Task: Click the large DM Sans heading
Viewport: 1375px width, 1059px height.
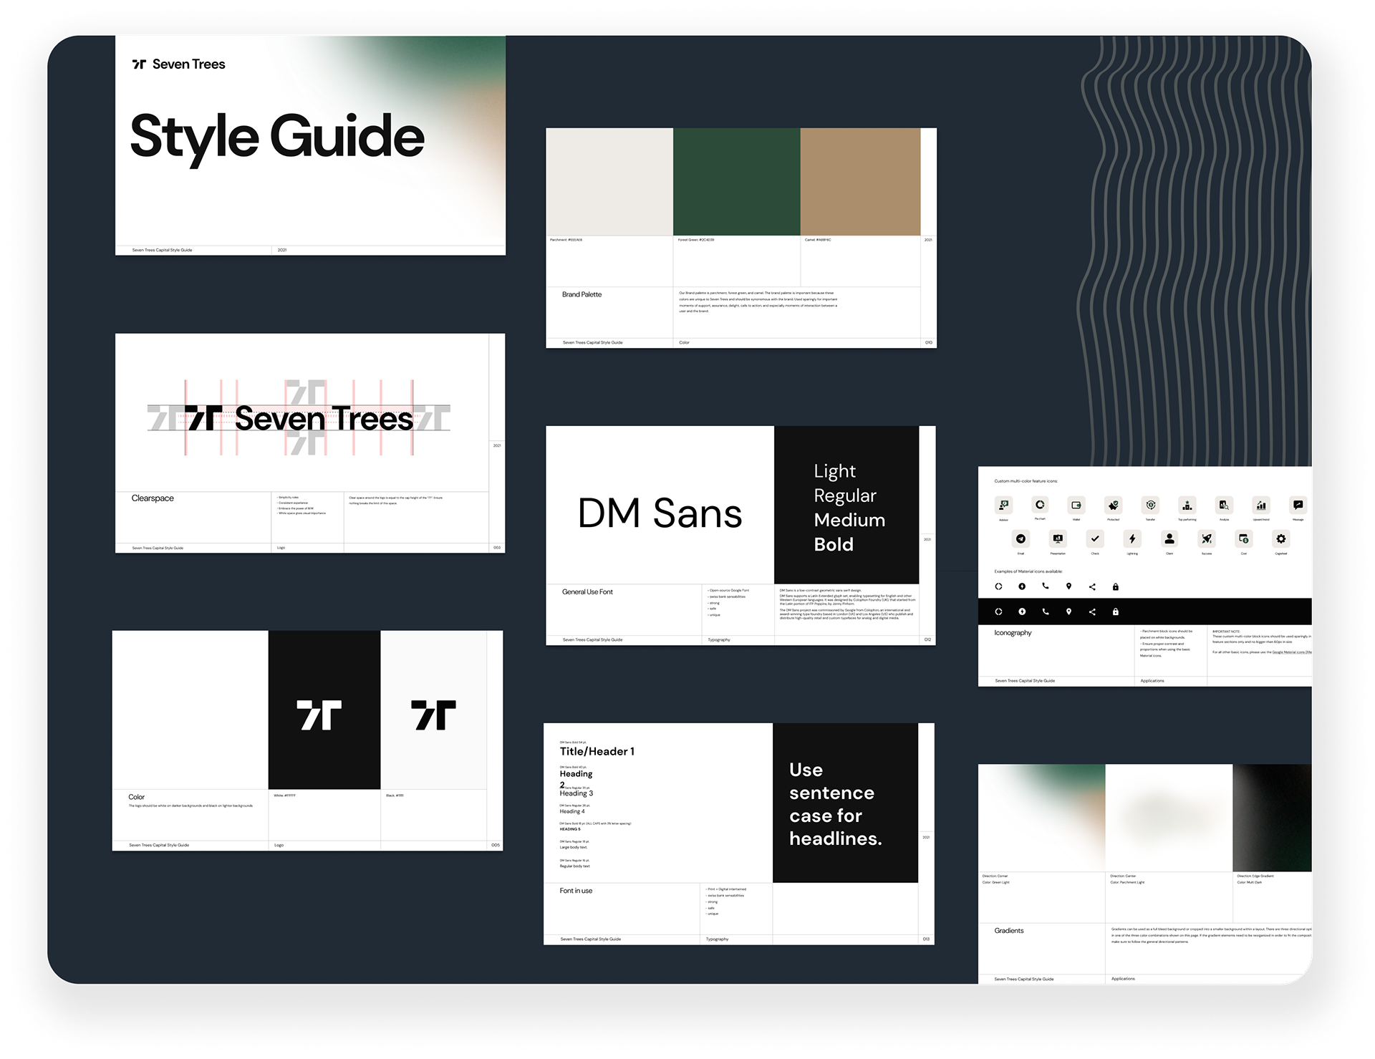Action: click(x=660, y=513)
